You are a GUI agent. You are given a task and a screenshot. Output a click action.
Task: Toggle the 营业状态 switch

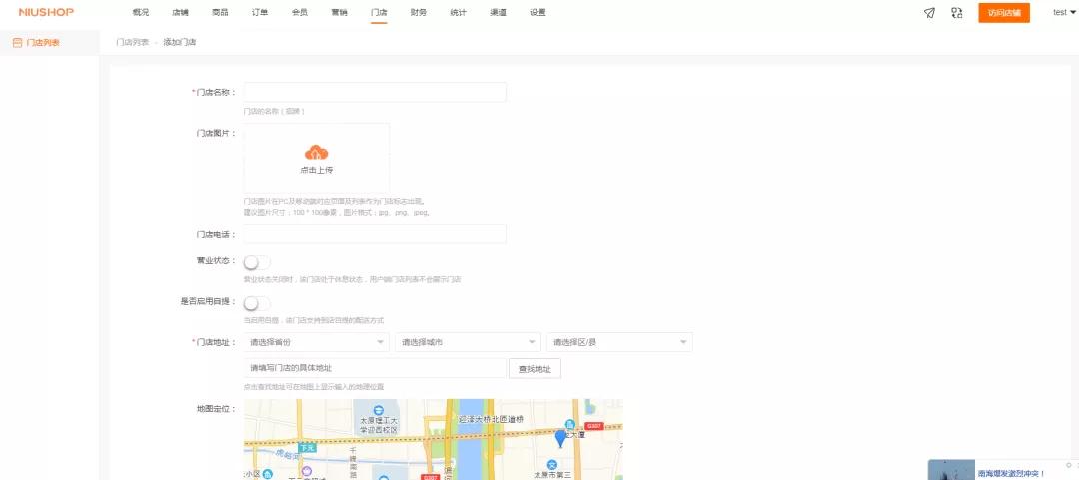coord(257,262)
